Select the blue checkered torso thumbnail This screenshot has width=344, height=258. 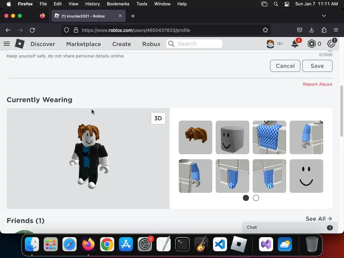click(269, 137)
